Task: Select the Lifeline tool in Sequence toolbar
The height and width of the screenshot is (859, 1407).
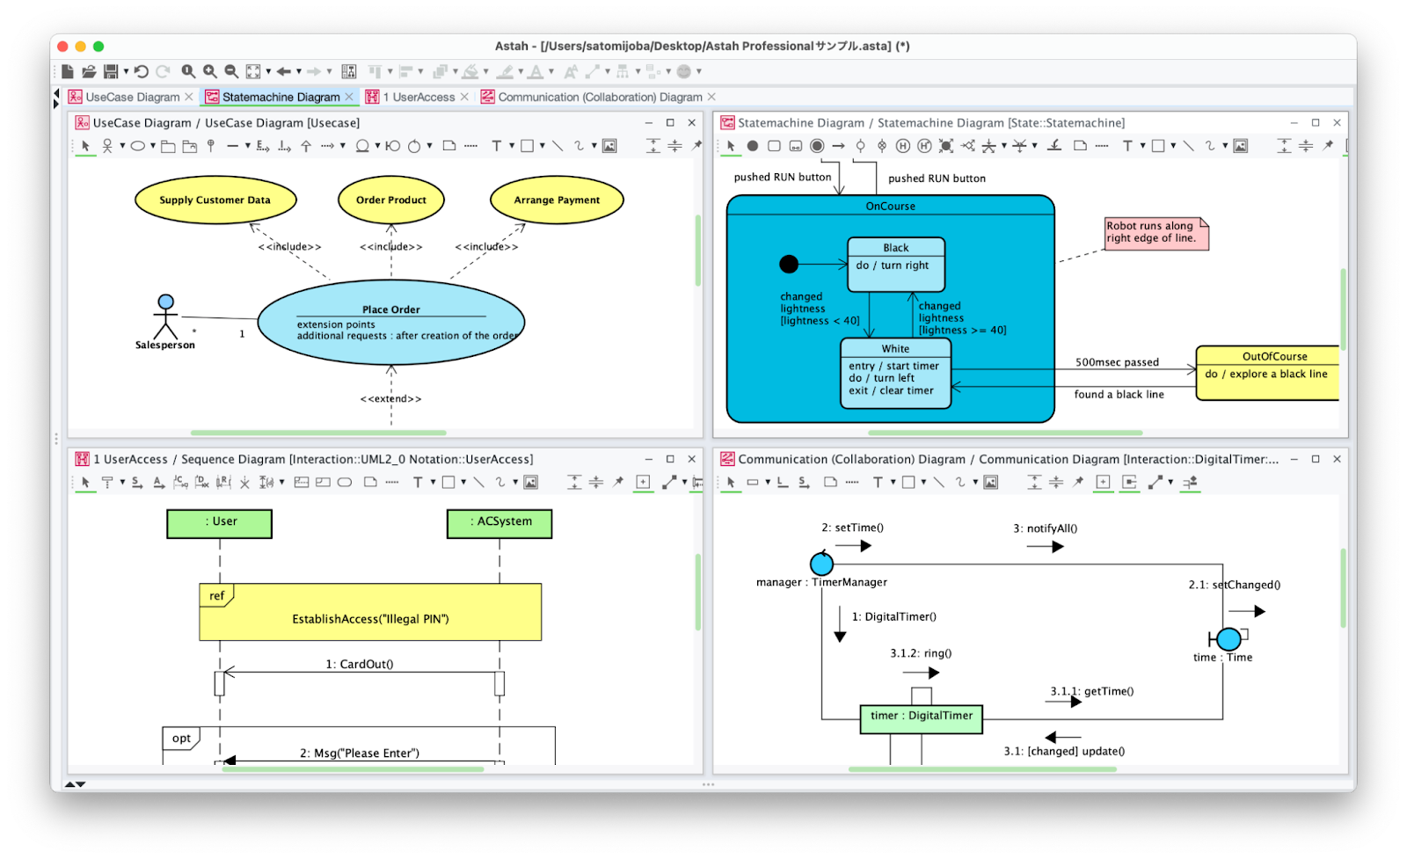Action: click(x=107, y=482)
